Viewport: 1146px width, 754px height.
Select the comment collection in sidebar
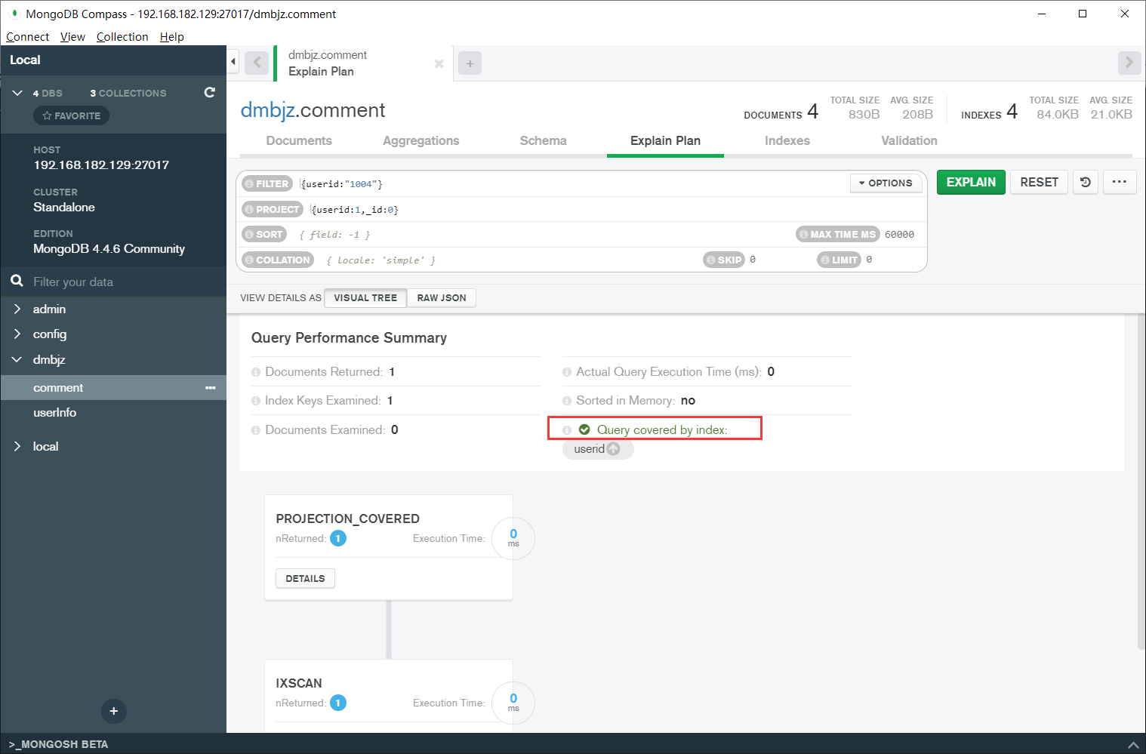point(113,388)
